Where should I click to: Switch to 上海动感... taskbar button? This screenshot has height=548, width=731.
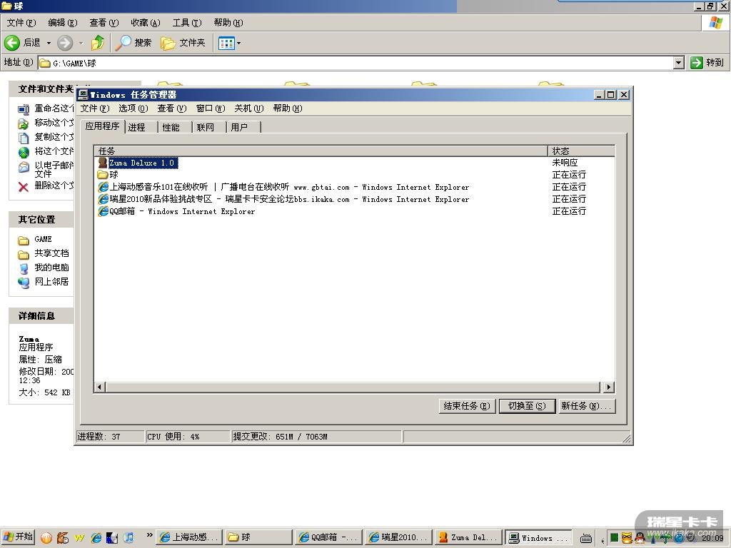188,537
